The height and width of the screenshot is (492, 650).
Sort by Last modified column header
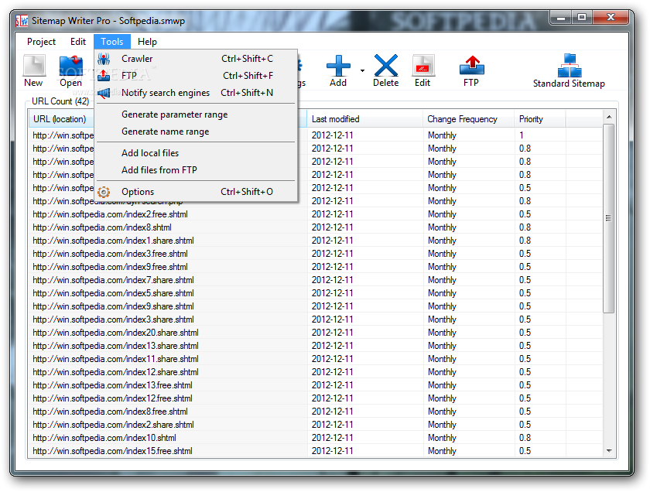[364, 119]
